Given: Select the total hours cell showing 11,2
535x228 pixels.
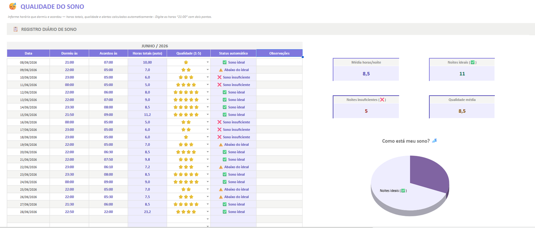Looking at the screenshot, I should (148, 115).
